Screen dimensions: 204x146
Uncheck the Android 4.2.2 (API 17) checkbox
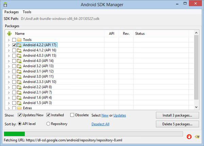coord(14,45)
